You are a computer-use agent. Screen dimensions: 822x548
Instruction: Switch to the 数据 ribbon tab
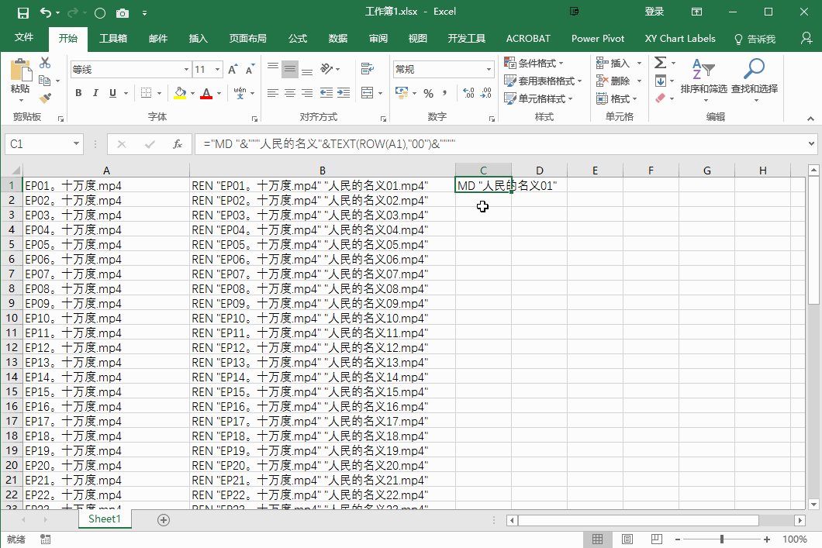pos(337,38)
